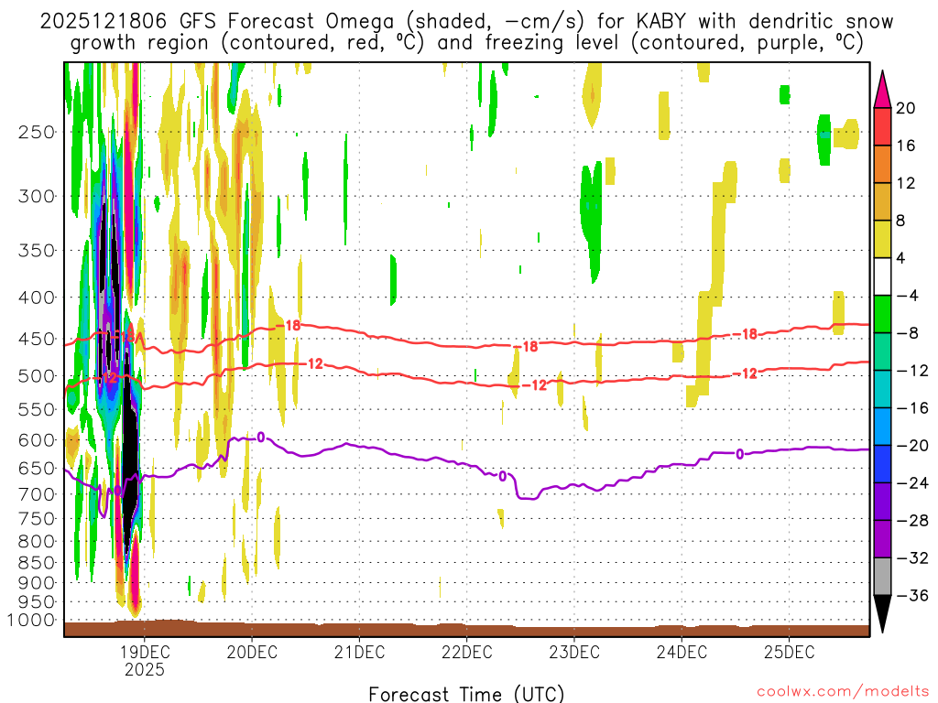Select the red colorbar segment between 16 and 20
The image size is (938, 703).
point(884,126)
